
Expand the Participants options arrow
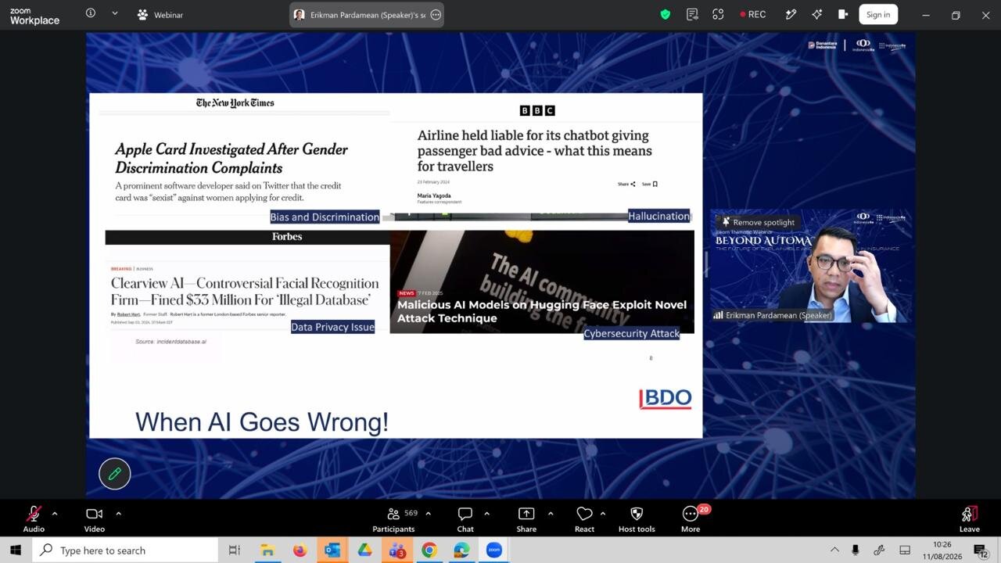tap(428, 514)
